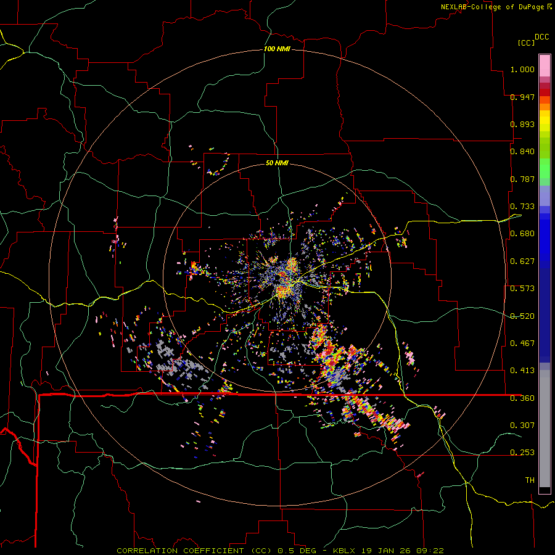555x555 pixels.
Task: Click the 0.413 value on color scale
Action: (x=522, y=371)
